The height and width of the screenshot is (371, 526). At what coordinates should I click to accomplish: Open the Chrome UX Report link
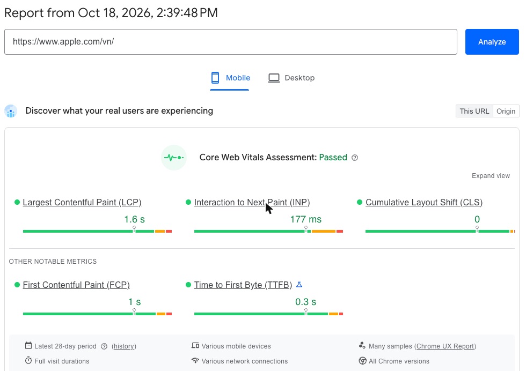(x=445, y=346)
